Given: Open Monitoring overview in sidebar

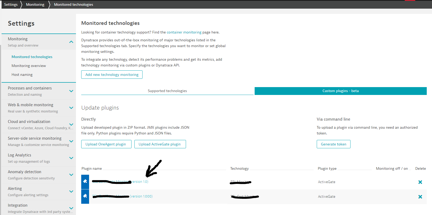Looking at the screenshot, I should [29, 66].
